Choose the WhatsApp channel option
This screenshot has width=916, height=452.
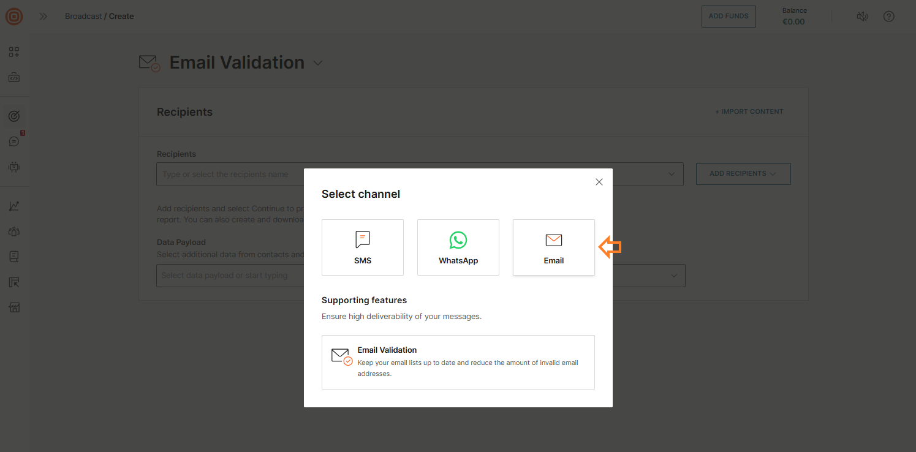pos(458,247)
